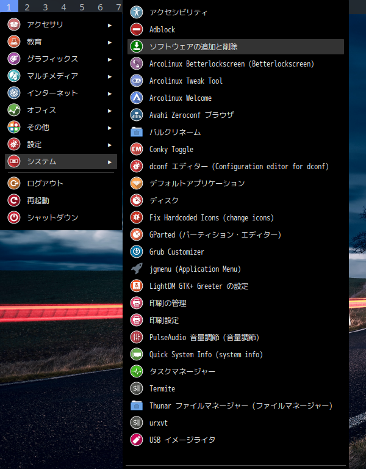This screenshot has height=469, width=366.
Task: Expand the オフィス submenu arrow
Action: [x=110, y=111]
